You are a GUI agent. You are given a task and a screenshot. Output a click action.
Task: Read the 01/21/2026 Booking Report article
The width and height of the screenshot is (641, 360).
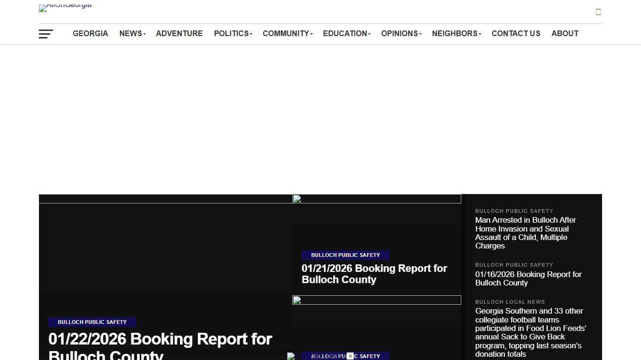(x=374, y=274)
